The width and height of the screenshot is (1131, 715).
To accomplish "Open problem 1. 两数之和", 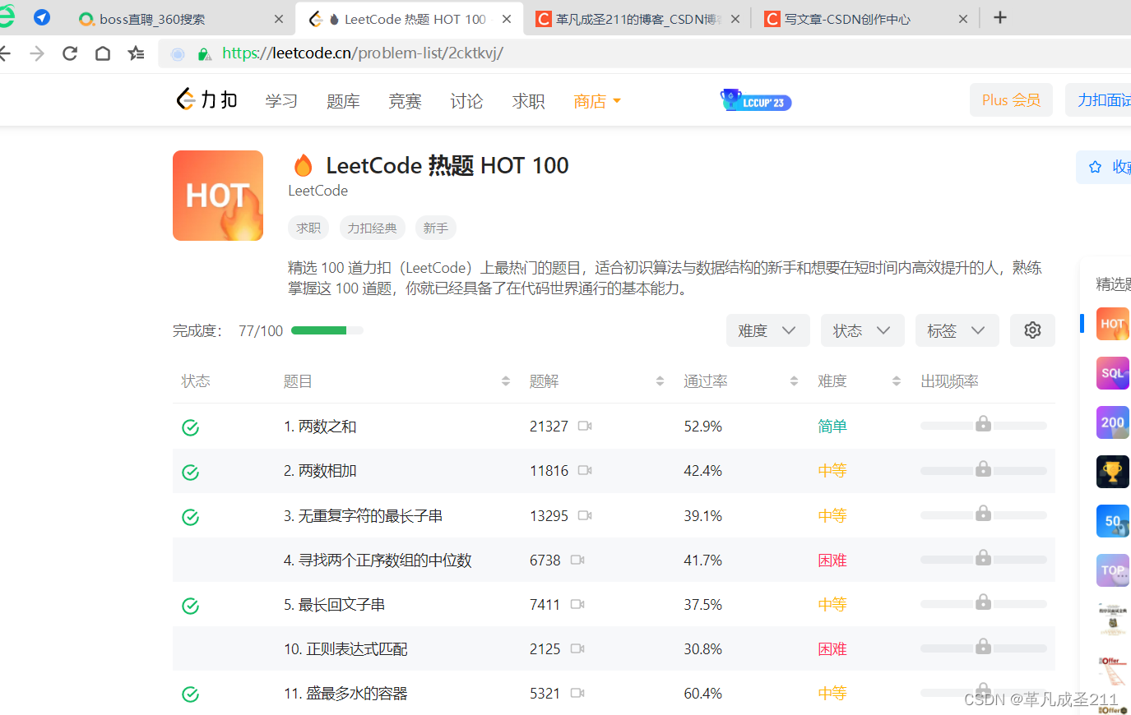I will (320, 427).
